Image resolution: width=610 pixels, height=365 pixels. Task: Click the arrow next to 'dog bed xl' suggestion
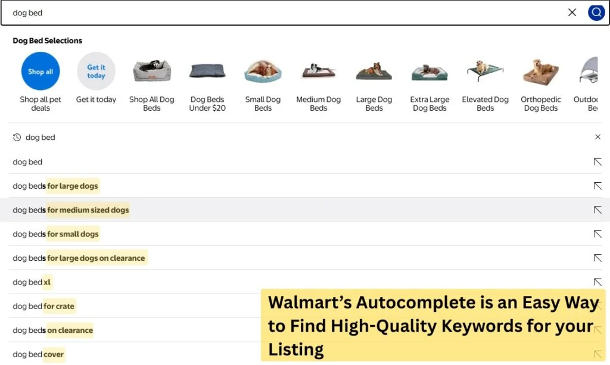597,282
